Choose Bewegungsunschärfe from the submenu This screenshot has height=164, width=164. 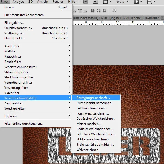click(93, 98)
